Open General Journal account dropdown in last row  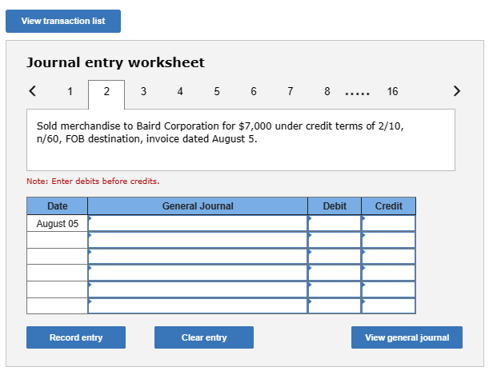tap(198, 305)
